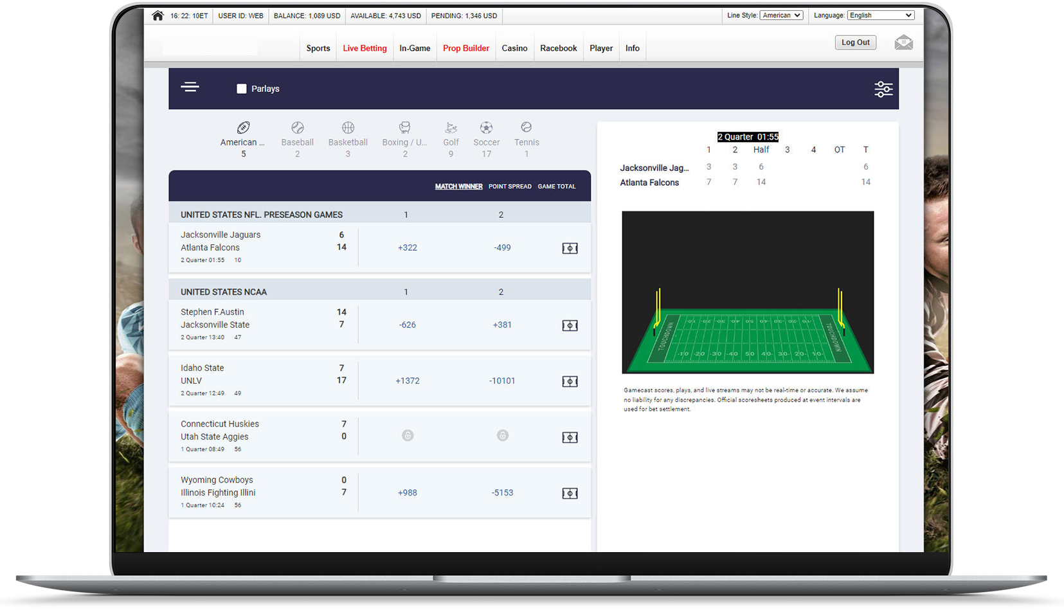The image size is (1064, 610).
Task: Select the Tennis sport icon
Action: pos(526,127)
